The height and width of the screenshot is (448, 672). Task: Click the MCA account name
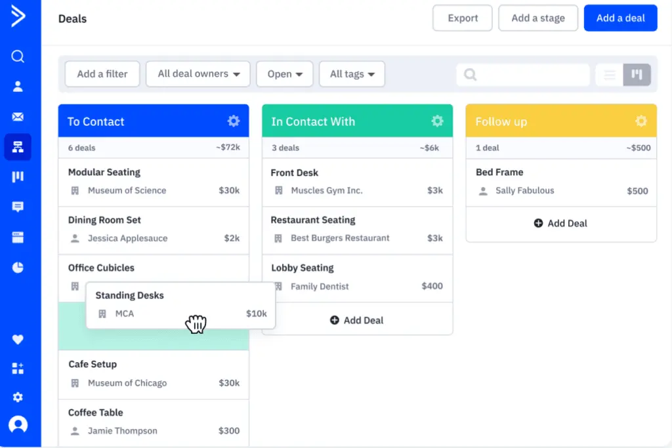pyautogui.click(x=125, y=314)
